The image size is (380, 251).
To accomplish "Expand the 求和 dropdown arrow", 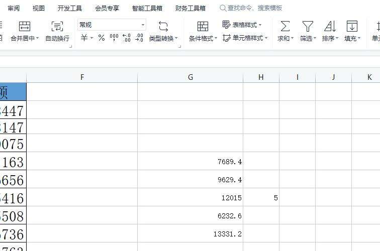I will (x=292, y=38).
